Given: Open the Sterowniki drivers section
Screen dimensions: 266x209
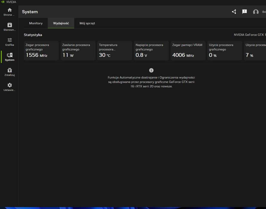Looking at the screenshot, I should (9, 27).
